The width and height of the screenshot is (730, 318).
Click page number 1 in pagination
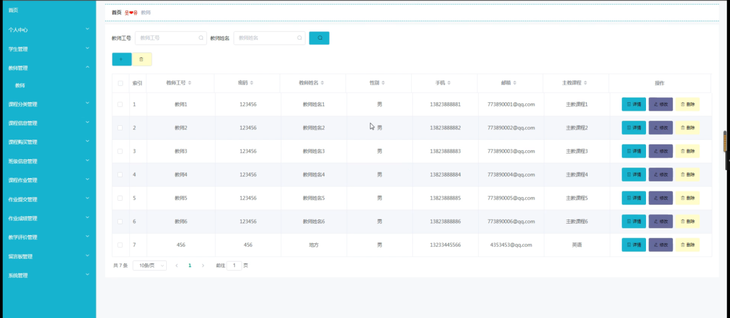click(190, 266)
